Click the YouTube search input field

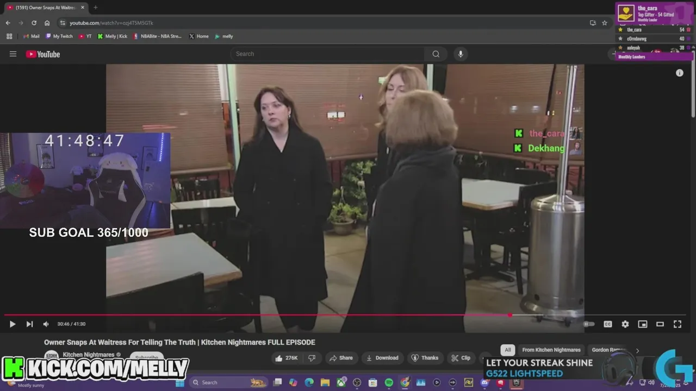click(x=327, y=54)
